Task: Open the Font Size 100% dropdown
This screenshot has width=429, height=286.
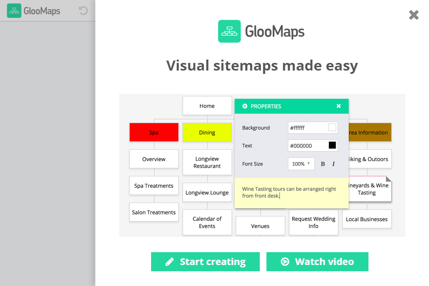Action: 301,164
